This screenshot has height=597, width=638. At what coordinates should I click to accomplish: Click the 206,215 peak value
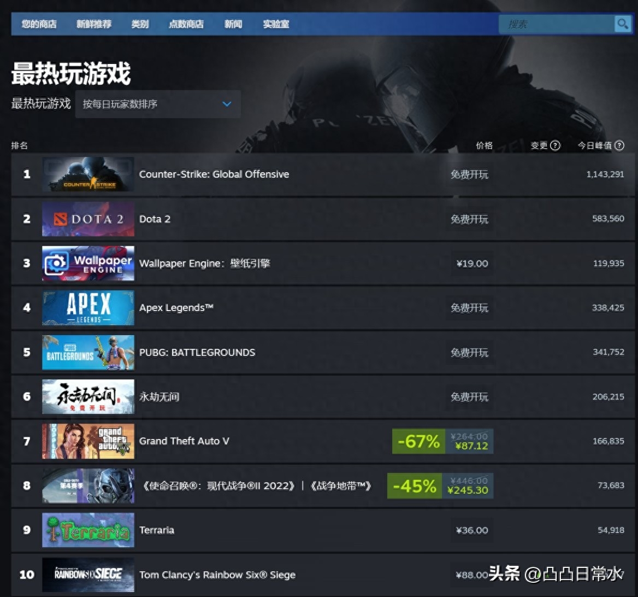608,397
